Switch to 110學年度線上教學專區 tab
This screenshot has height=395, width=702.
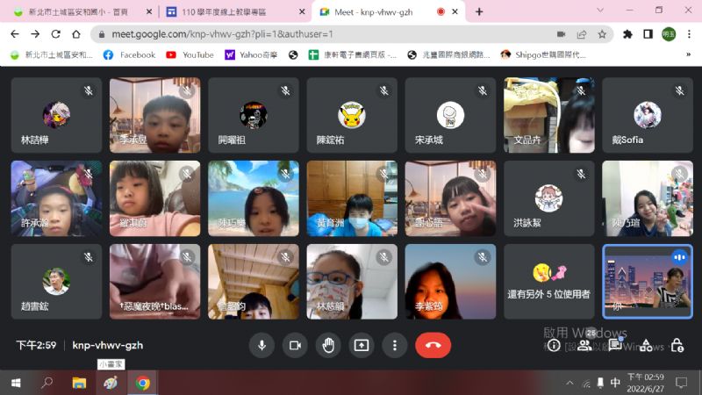click(235, 12)
